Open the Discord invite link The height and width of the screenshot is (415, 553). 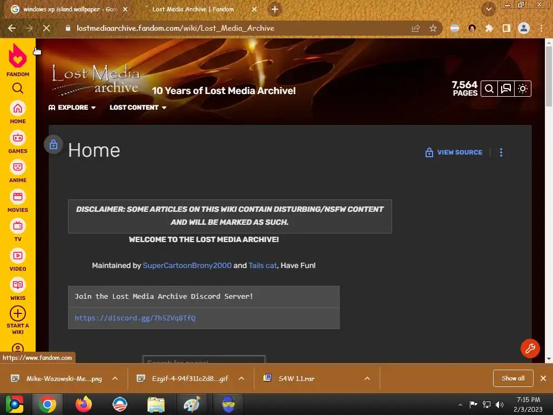point(135,318)
